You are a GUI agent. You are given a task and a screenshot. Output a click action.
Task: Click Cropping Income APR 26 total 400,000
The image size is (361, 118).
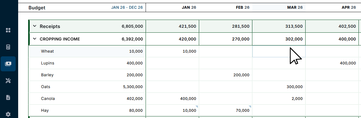[x=347, y=39]
